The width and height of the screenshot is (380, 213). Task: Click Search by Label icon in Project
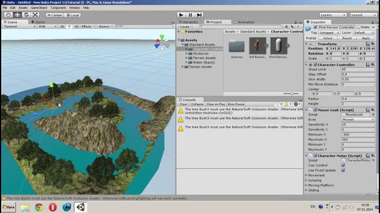click(292, 27)
